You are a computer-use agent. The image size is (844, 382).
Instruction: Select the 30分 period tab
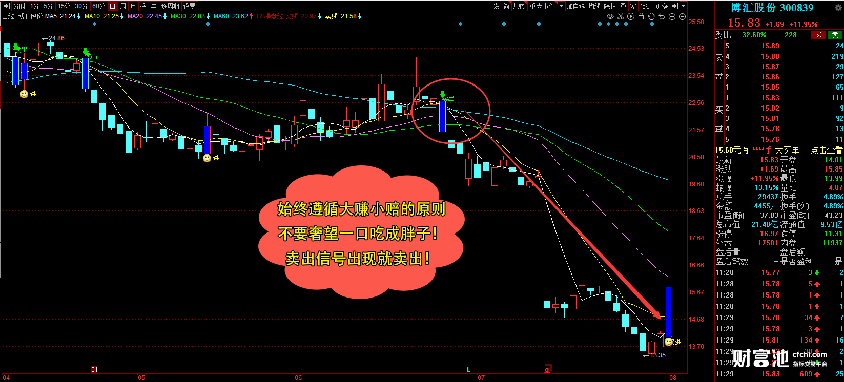point(81,6)
